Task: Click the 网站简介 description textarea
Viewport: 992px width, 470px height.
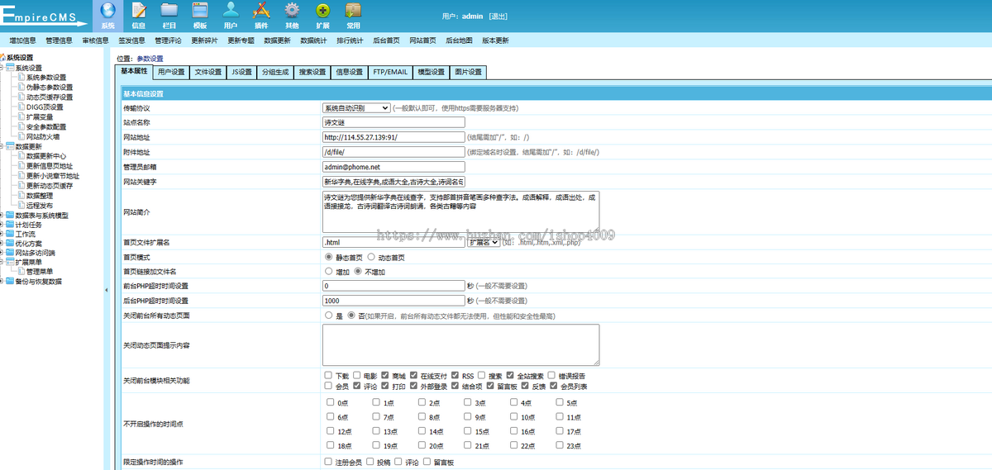Action: [x=460, y=212]
